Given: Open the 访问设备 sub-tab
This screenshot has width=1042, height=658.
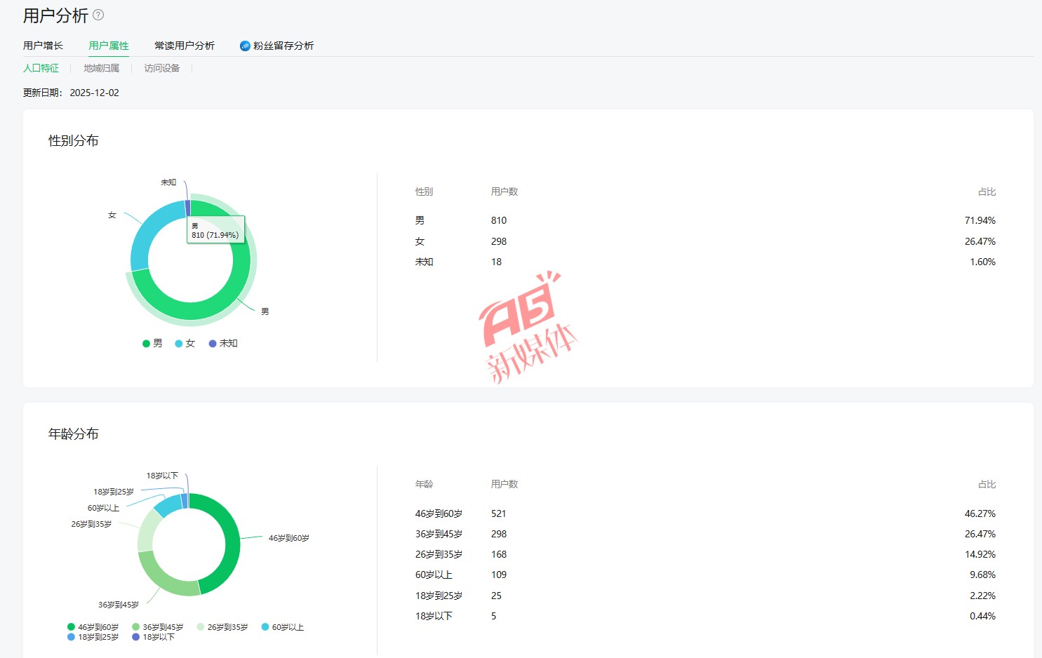Looking at the screenshot, I should coord(162,68).
